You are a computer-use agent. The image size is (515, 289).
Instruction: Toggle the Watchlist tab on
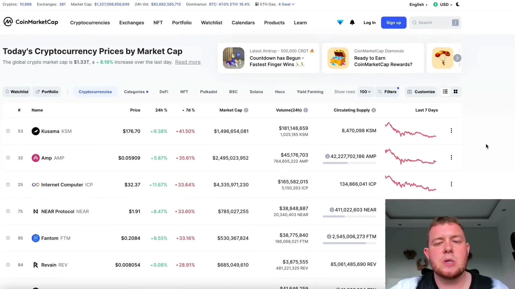click(x=17, y=92)
